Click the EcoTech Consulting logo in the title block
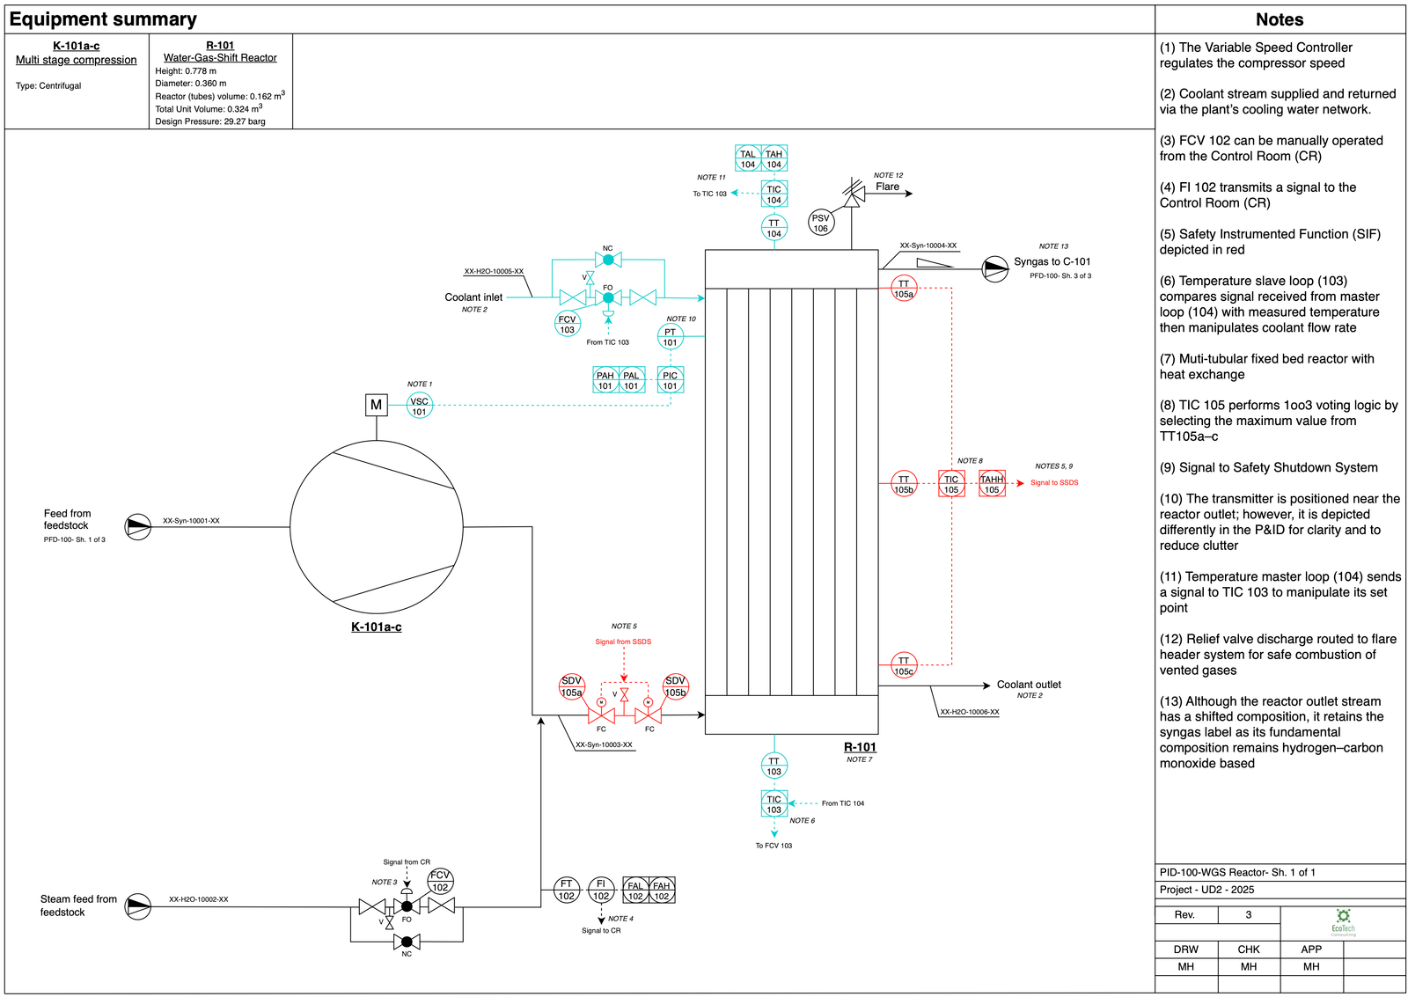1408x997 pixels. 1342,920
